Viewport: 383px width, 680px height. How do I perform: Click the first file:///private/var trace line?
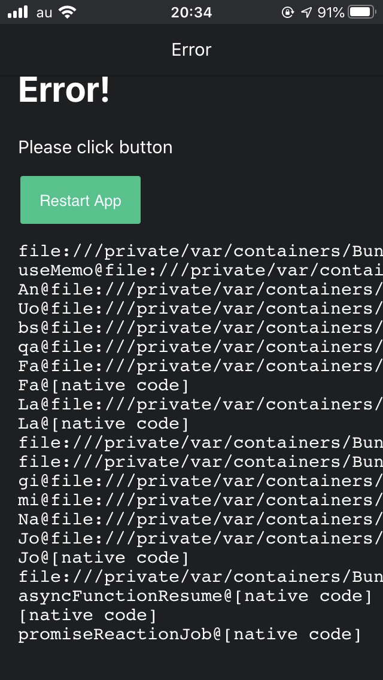click(x=191, y=251)
